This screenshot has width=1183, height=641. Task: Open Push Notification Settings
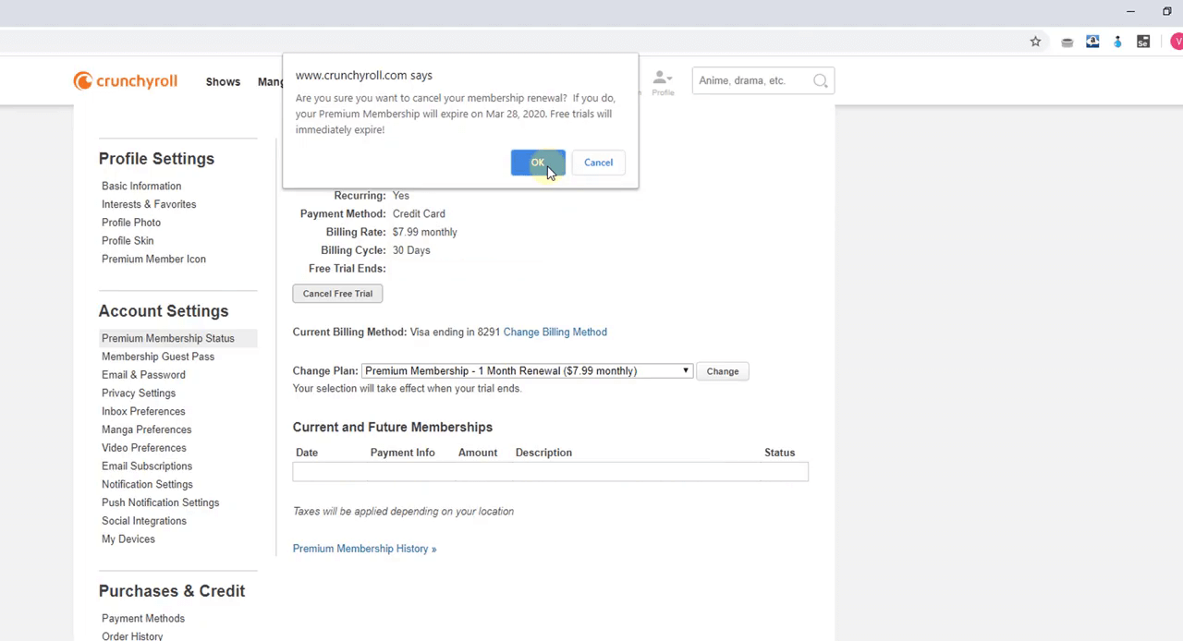click(x=161, y=503)
